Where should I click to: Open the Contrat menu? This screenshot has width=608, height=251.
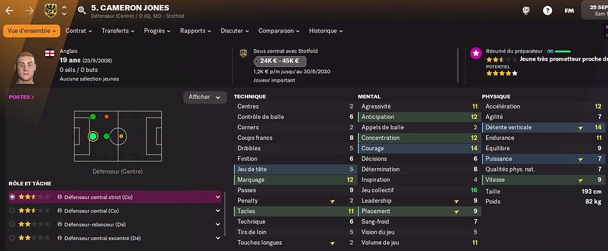[x=79, y=31]
